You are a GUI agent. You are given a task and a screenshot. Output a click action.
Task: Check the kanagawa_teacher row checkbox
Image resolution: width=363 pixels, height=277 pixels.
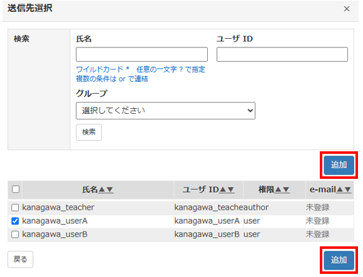15,208
